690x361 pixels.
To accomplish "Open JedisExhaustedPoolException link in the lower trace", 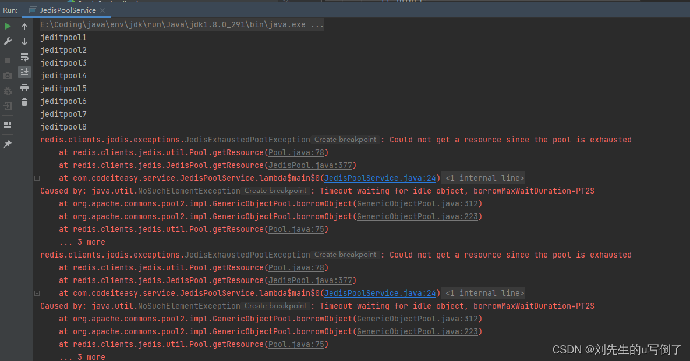I will [247, 255].
